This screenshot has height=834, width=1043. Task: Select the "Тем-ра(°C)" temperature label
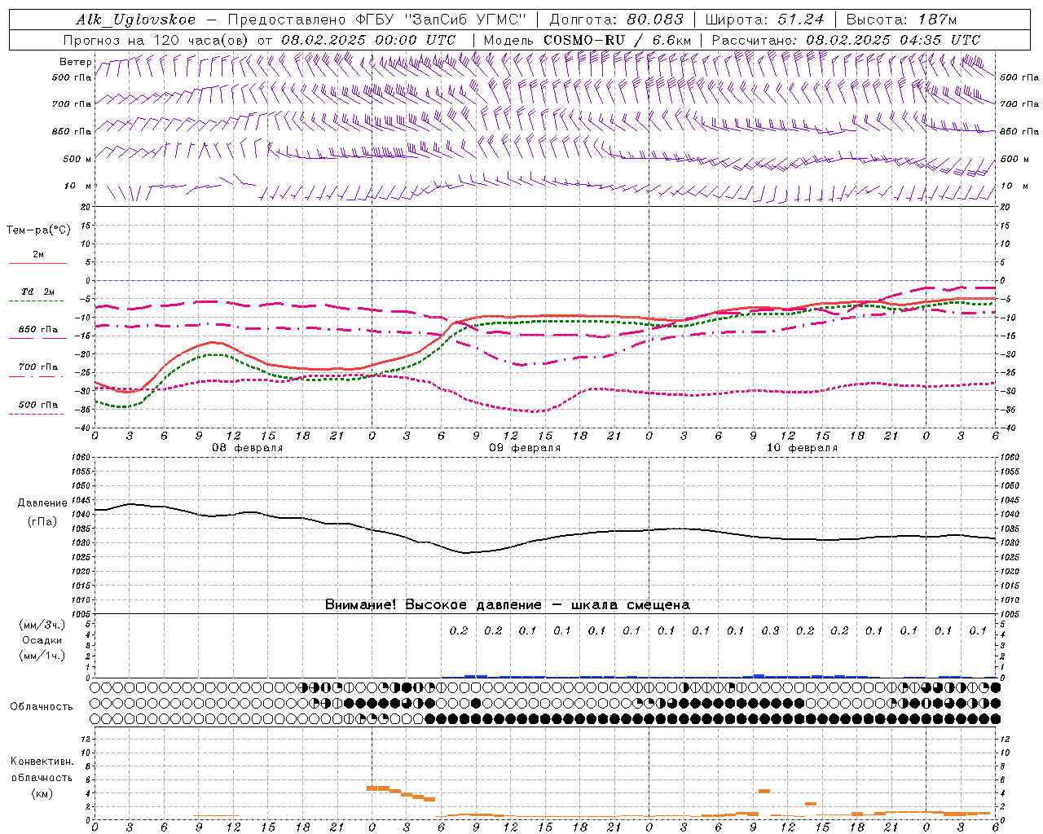38,230
